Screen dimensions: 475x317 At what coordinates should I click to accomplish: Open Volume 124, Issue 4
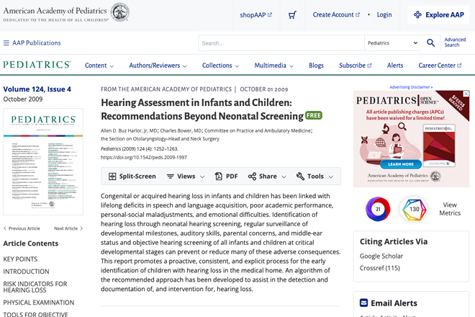tap(37, 89)
